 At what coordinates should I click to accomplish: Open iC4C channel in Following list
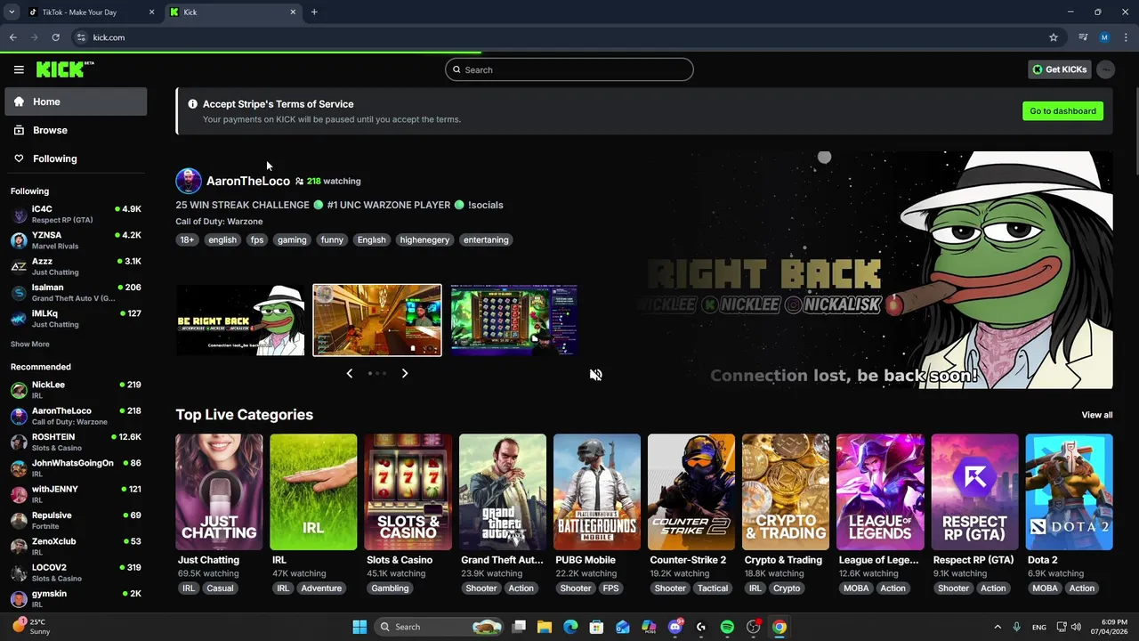[x=76, y=215]
